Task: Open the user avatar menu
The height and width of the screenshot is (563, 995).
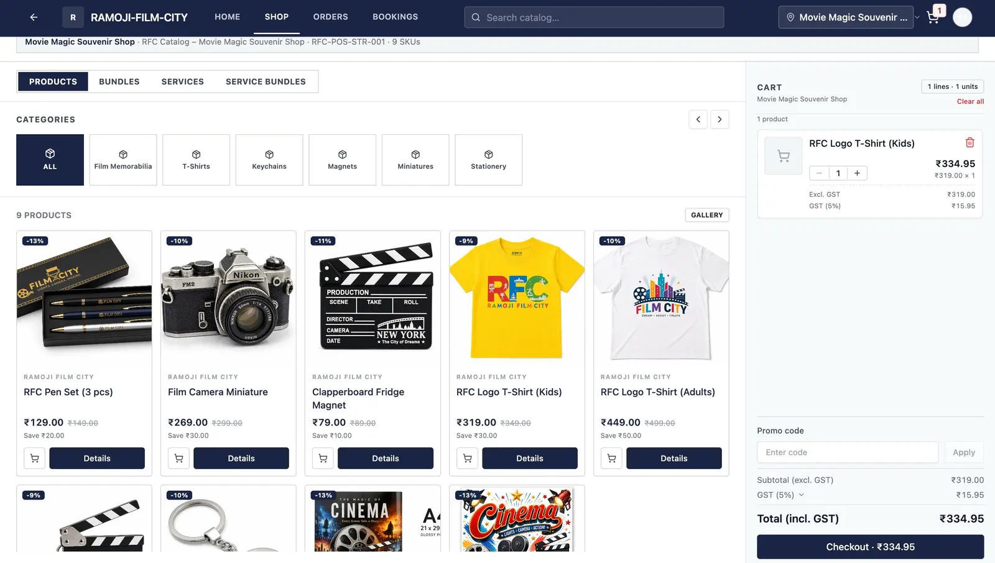Action: (x=963, y=17)
